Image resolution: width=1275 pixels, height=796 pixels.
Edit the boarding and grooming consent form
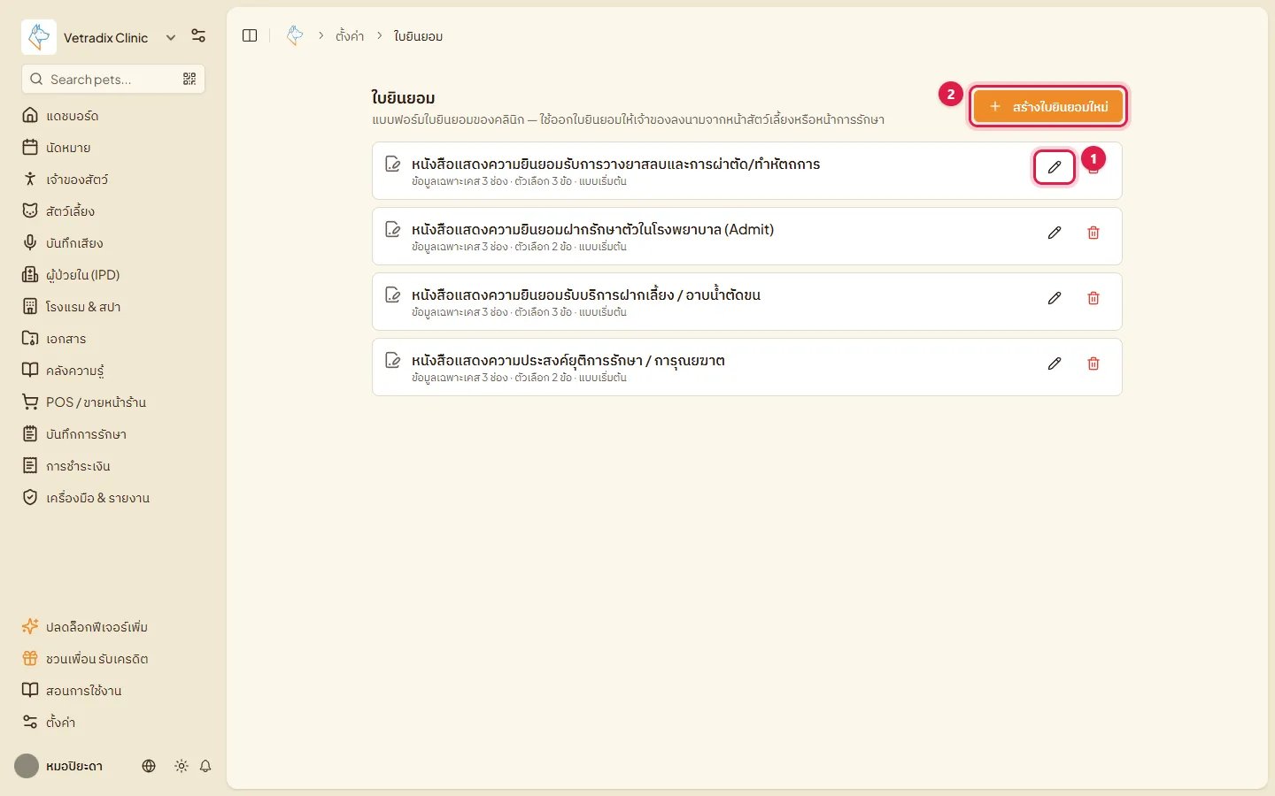point(1055,298)
